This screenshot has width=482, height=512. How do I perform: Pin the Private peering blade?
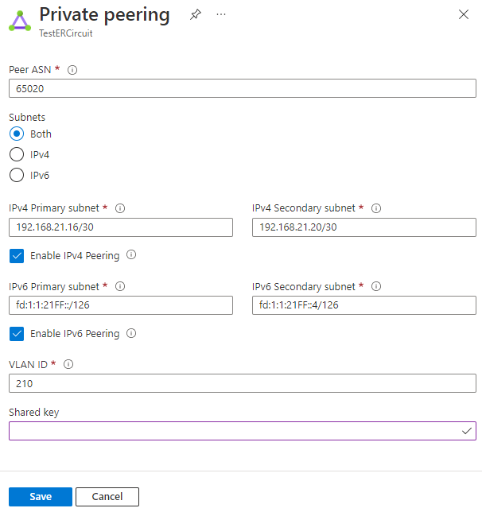pos(196,14)
